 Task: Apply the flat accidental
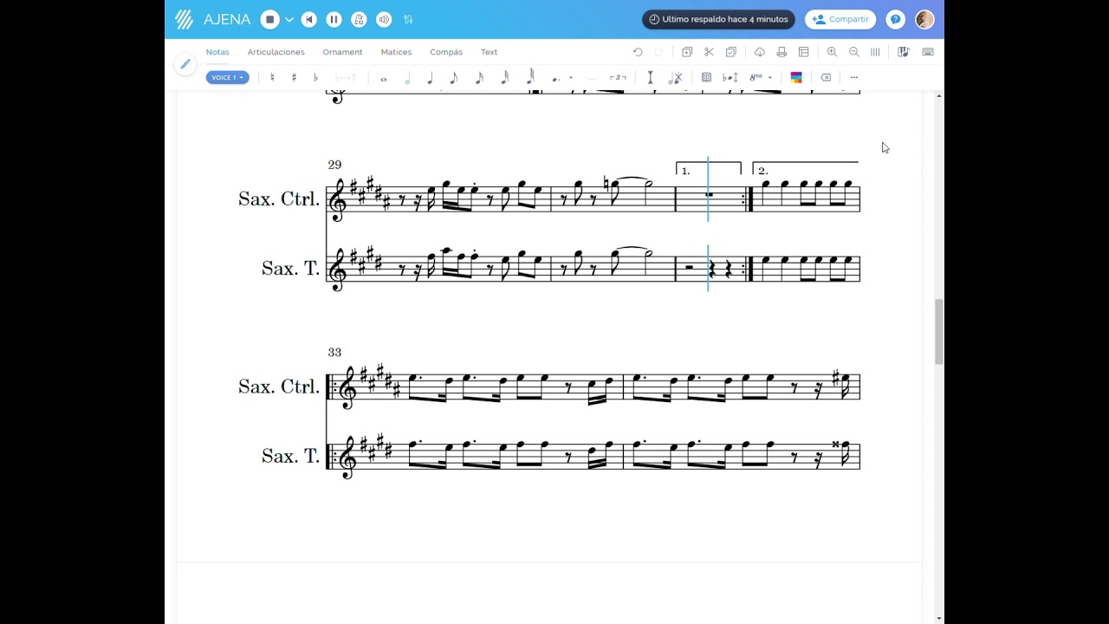tap(315, 77)
